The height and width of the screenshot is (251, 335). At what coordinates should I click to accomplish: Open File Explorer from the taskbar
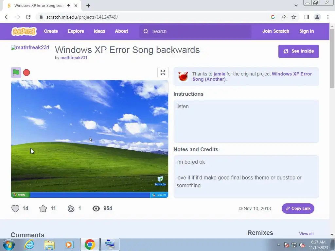tap(49, 244)
